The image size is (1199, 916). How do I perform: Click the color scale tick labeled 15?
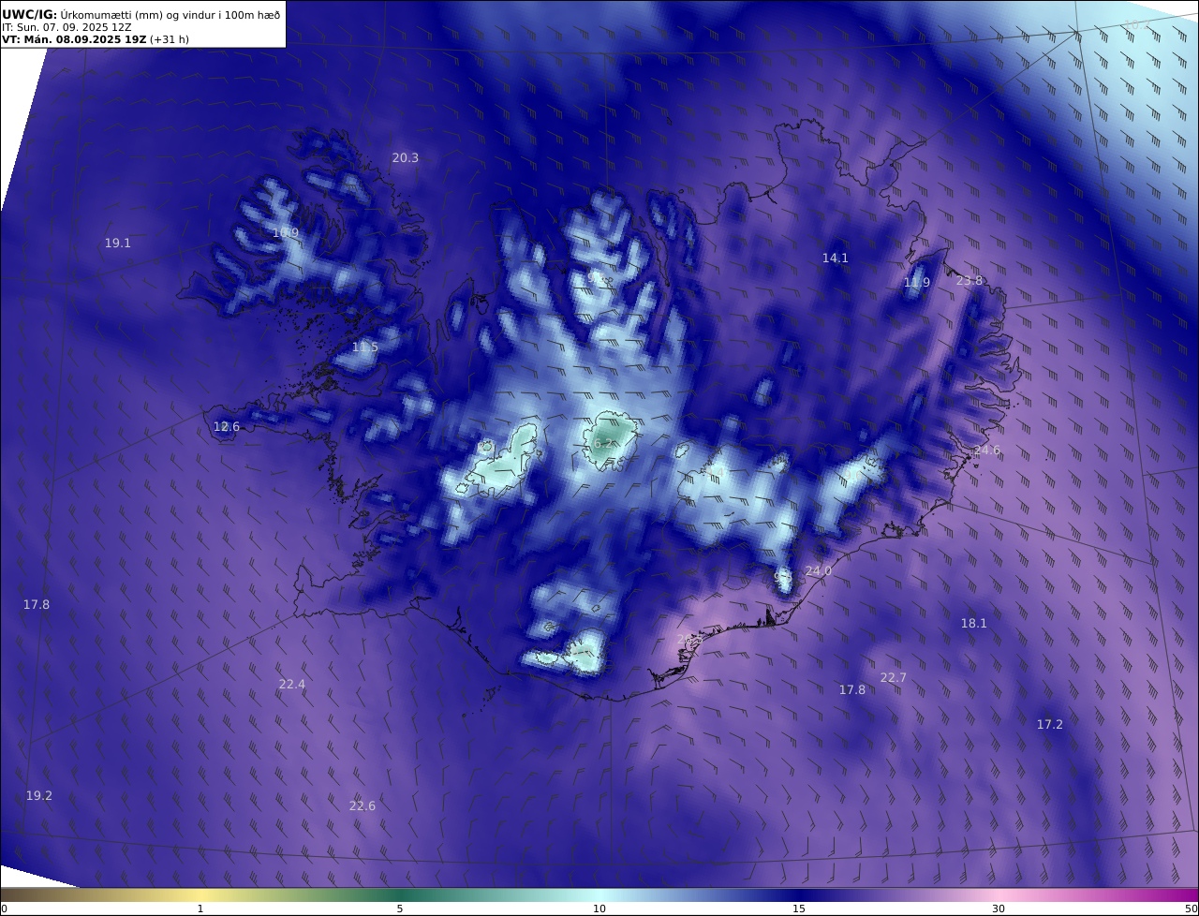tap(799, 909)
